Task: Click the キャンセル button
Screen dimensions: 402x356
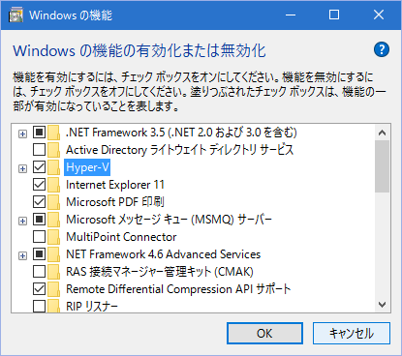Action: click(352, 333)
